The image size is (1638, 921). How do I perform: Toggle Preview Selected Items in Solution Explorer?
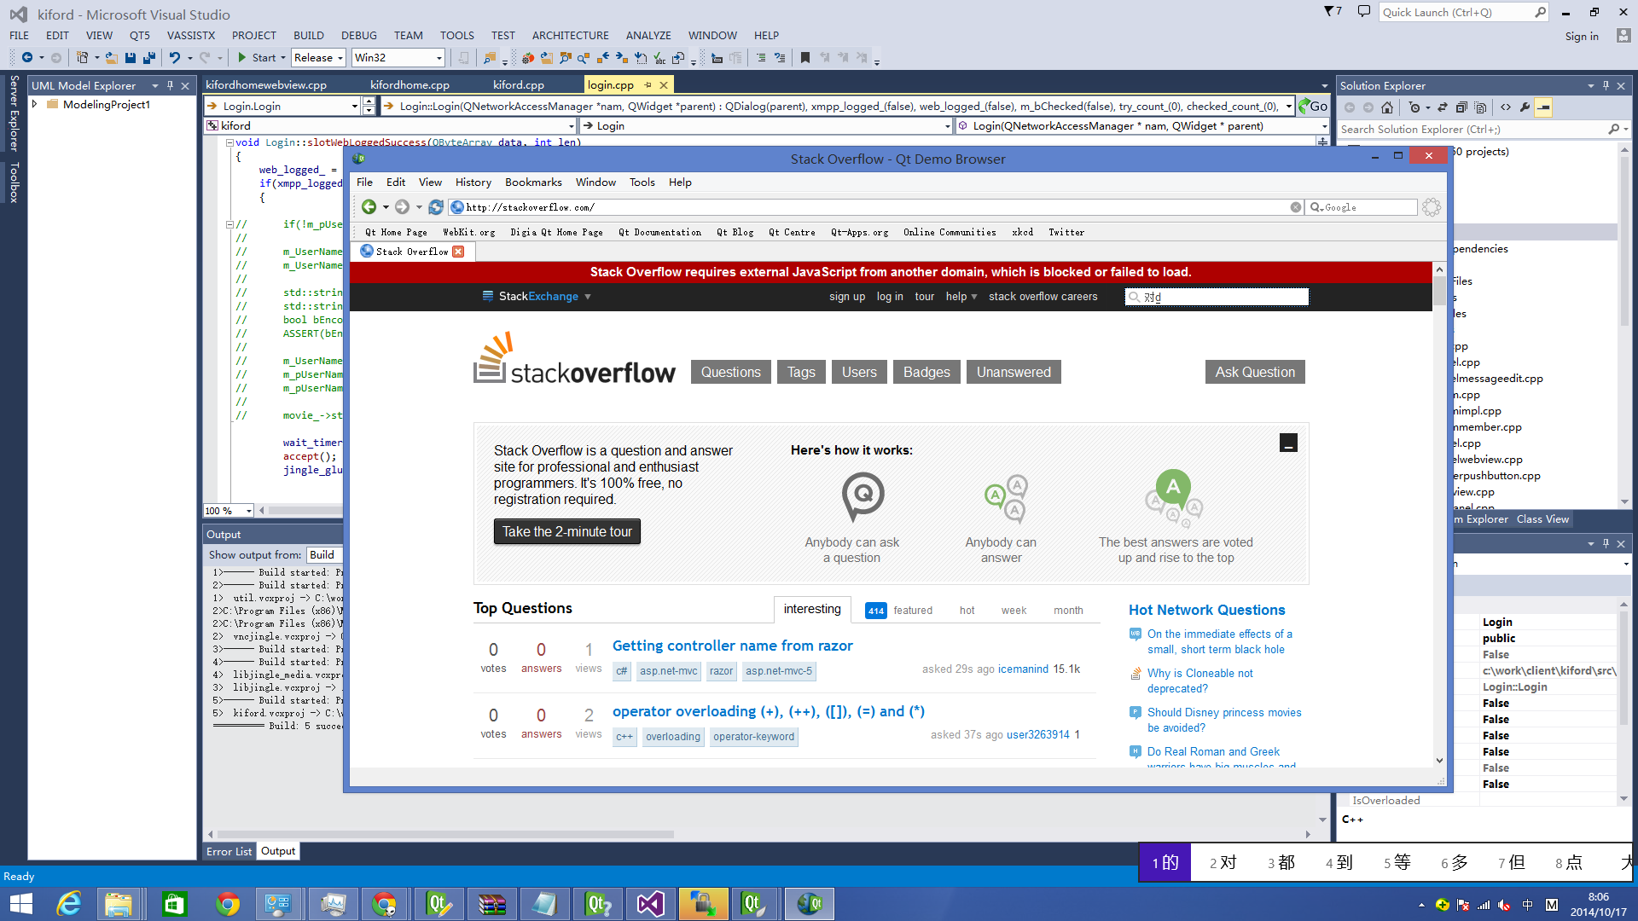tap(1543, 107)
